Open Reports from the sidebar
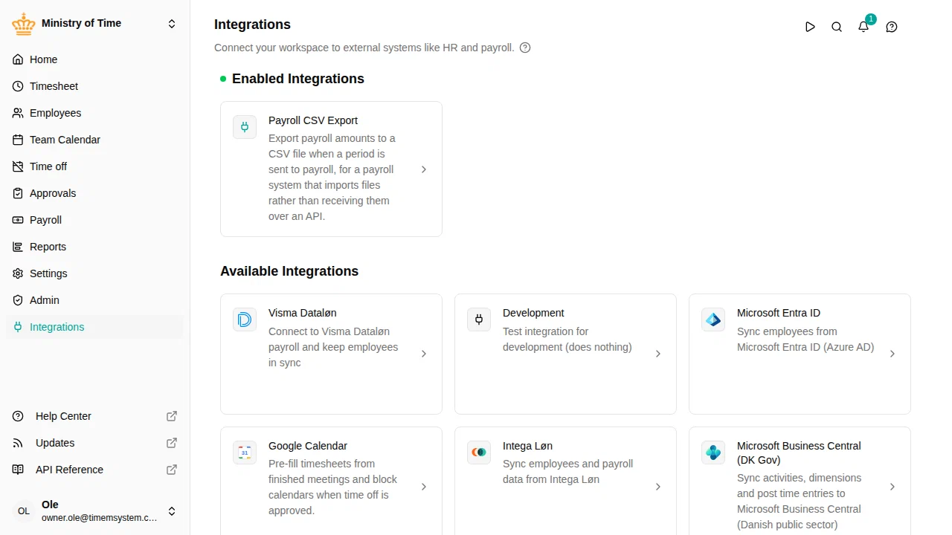This screenshot has width=952, height=535. [x=94, y=247]
